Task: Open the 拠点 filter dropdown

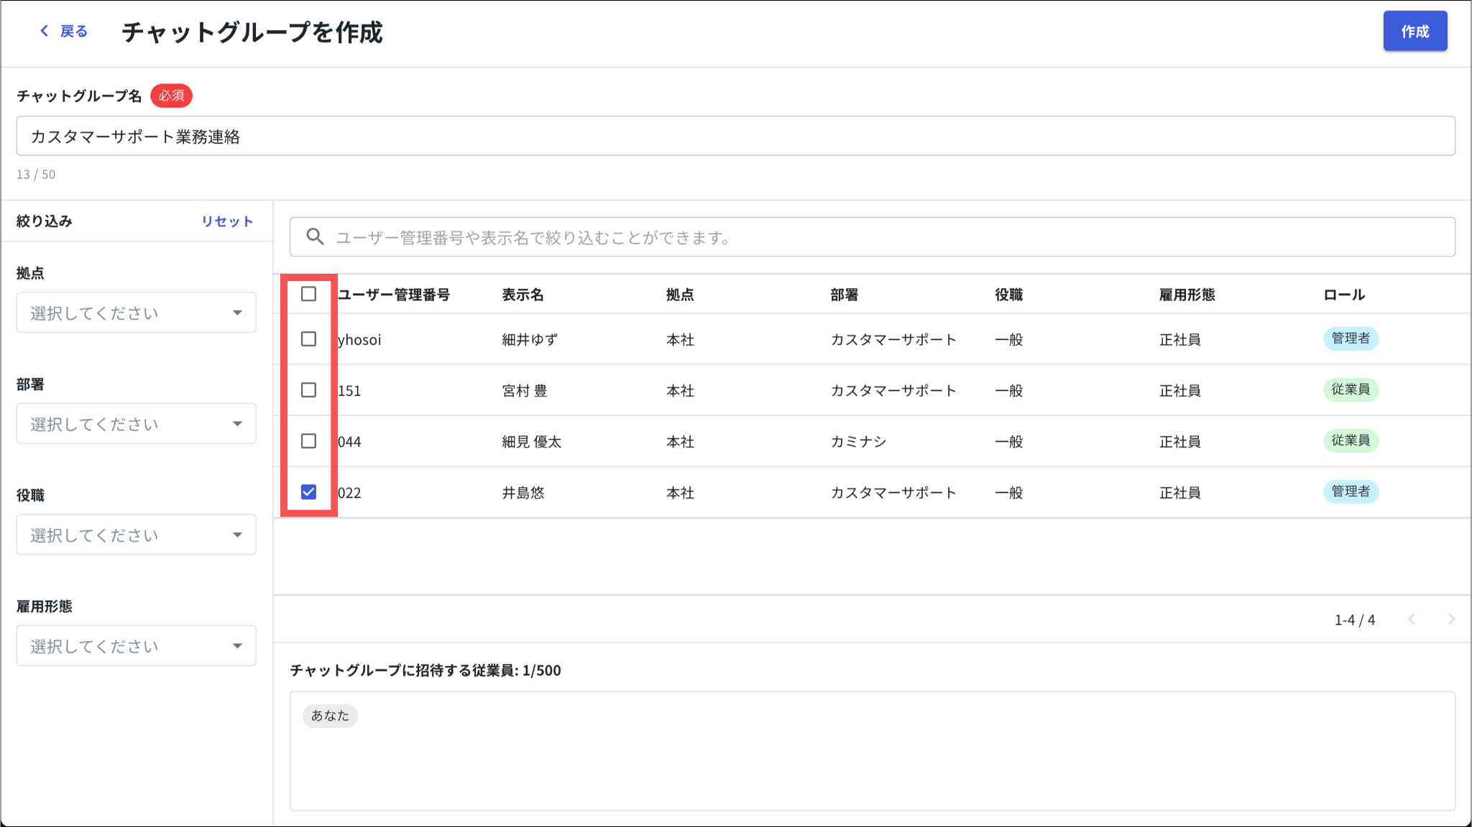Action: (x=136, y=313)
